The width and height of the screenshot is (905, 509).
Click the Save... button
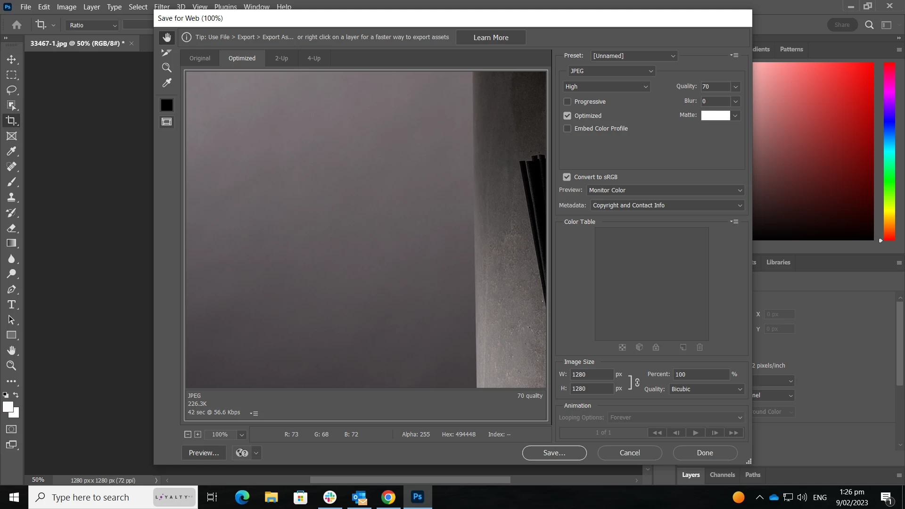[x=554, y=453]
